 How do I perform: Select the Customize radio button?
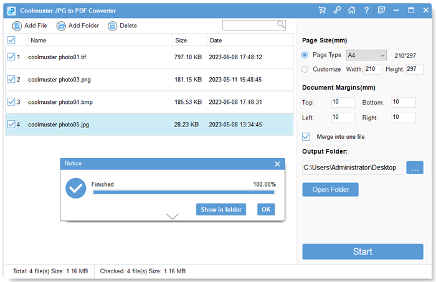click(305, 69)
